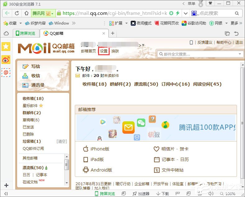245x197 pixels.
Task: Open 更多 toolbar overflow
Action: (x=236, y=23)
